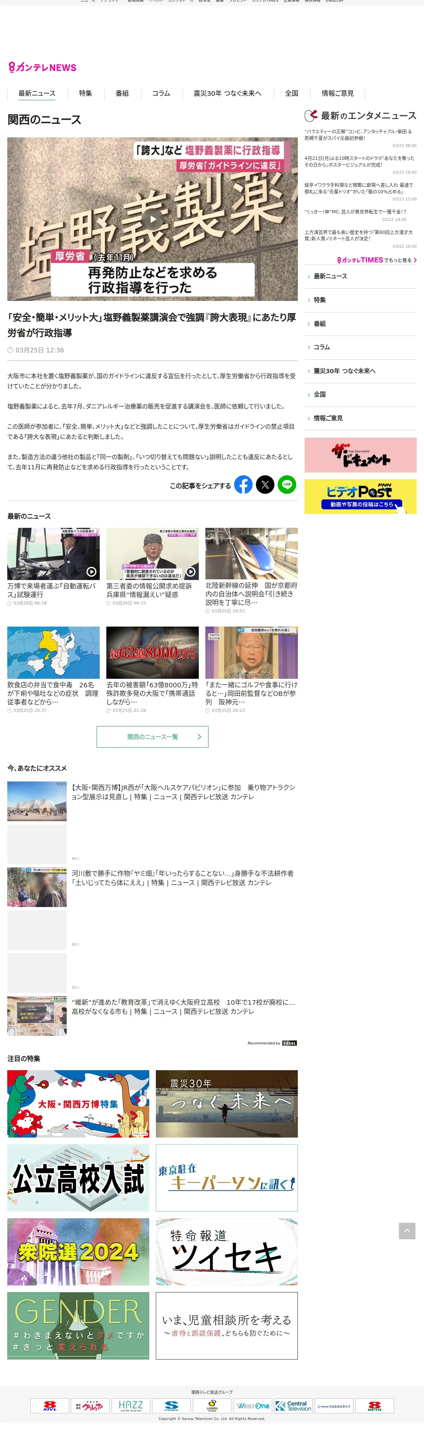This screenshot has height=1453, width=424.
Task: Open 東京駐在キーパーソンに訊く banner
Action: 227,1178
